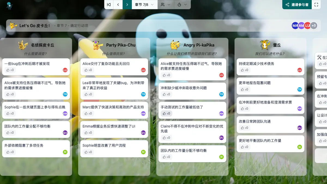Click the +3 overflow avatar badge
This screenshot has width=327, height=184.
[314, 25]
